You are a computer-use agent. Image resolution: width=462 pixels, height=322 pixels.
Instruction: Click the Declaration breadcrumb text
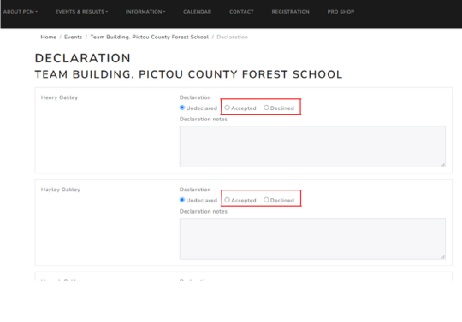pos(232,37)
